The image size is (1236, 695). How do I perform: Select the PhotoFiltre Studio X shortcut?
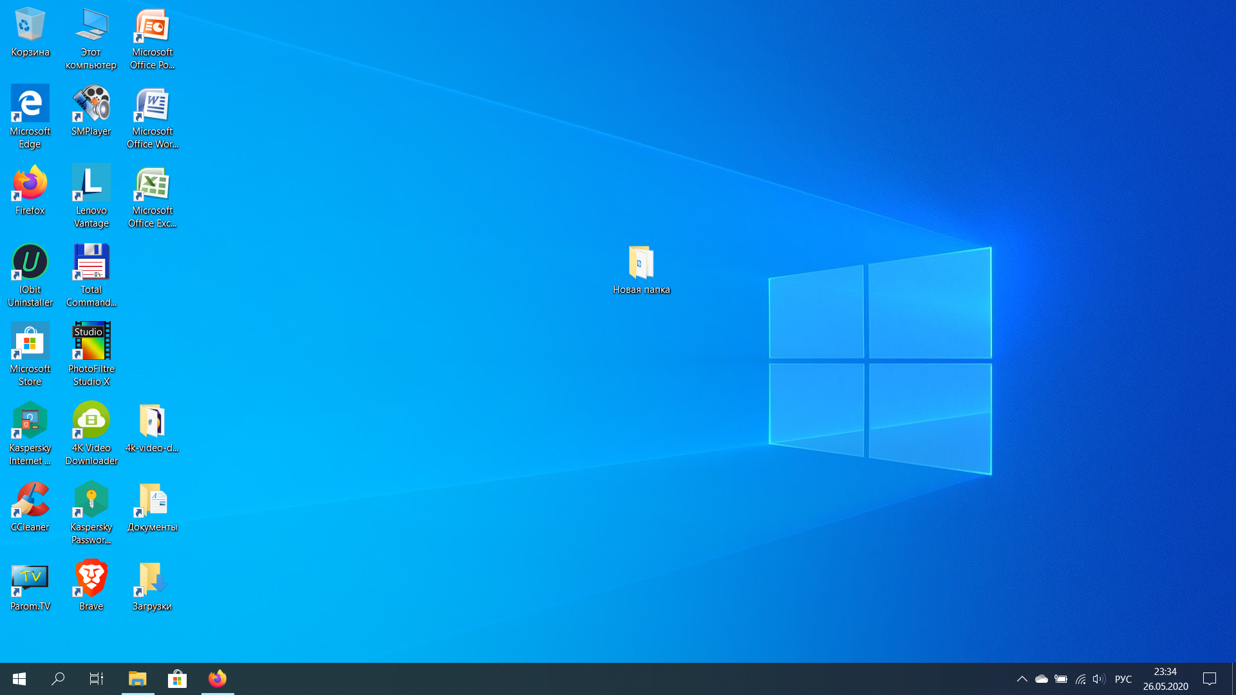pos(91,355)
